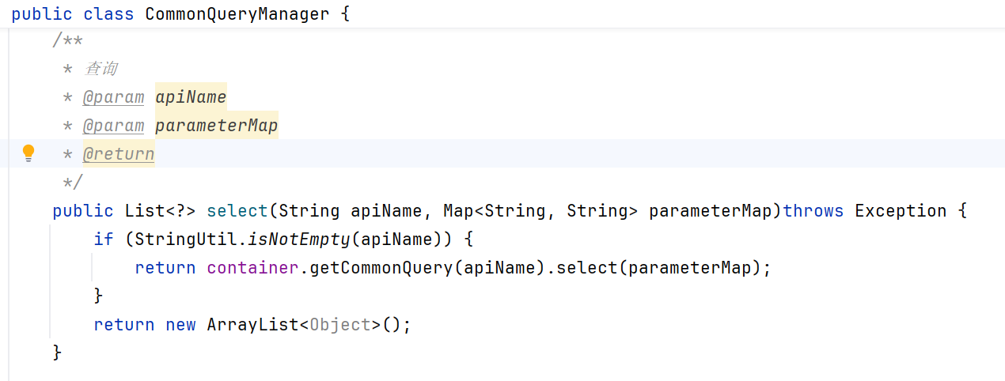This screenshot has height=381, width=1005.
Task: Click the highlighted parameterMap Javadoc parameter
Action: point(216,126)
